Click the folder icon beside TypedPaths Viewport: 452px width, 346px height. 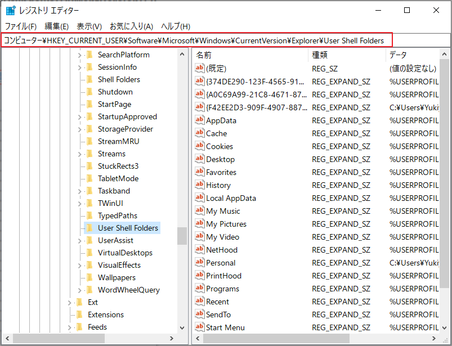tap(89, 216)
